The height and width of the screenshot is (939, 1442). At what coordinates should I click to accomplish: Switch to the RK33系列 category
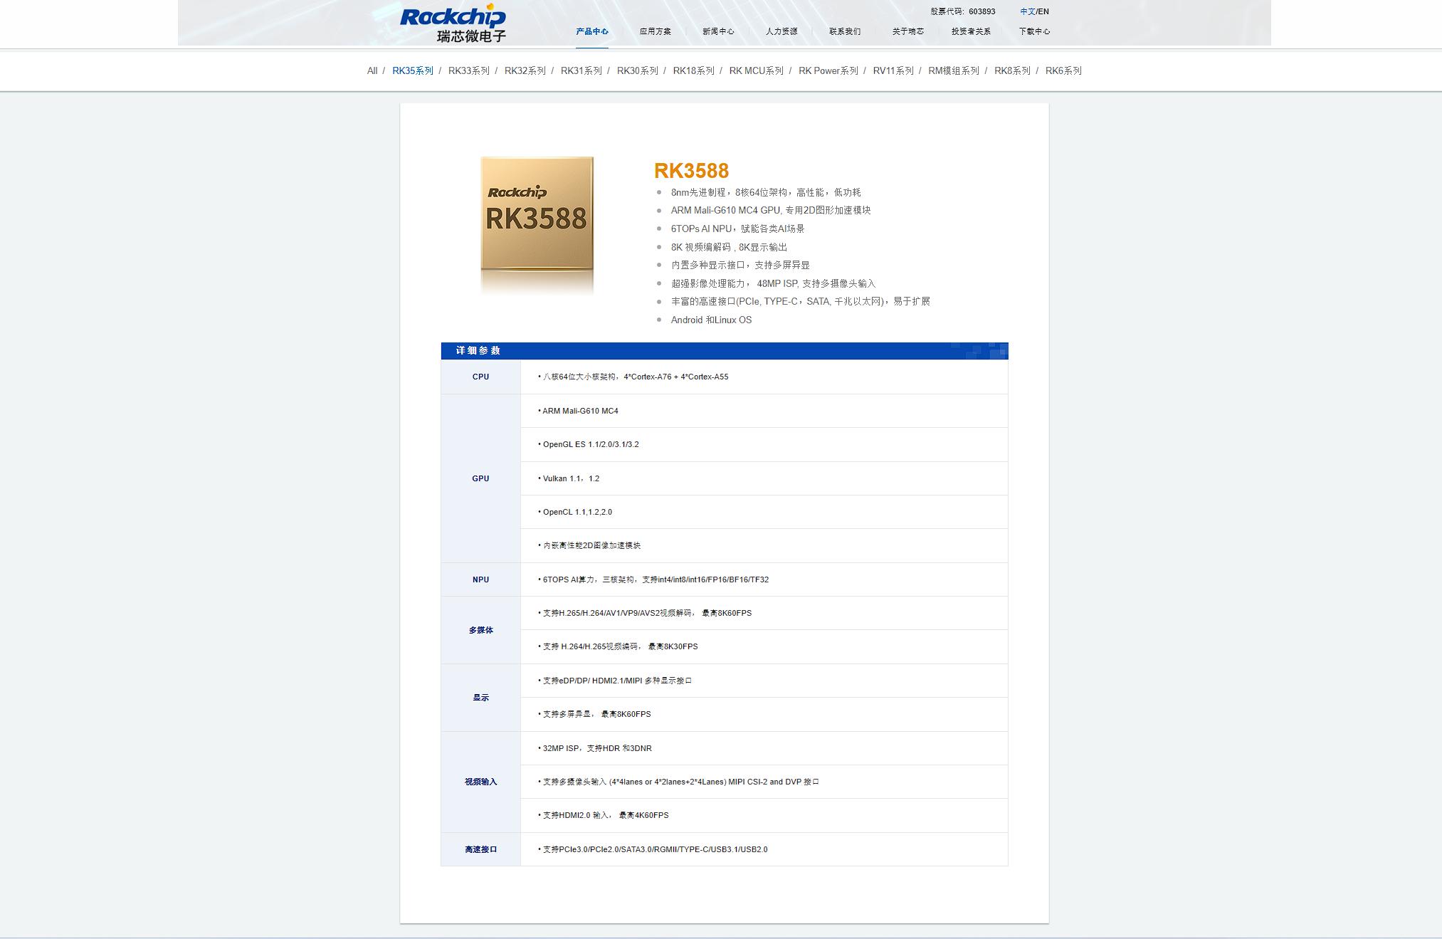click(x=468, y=70)
